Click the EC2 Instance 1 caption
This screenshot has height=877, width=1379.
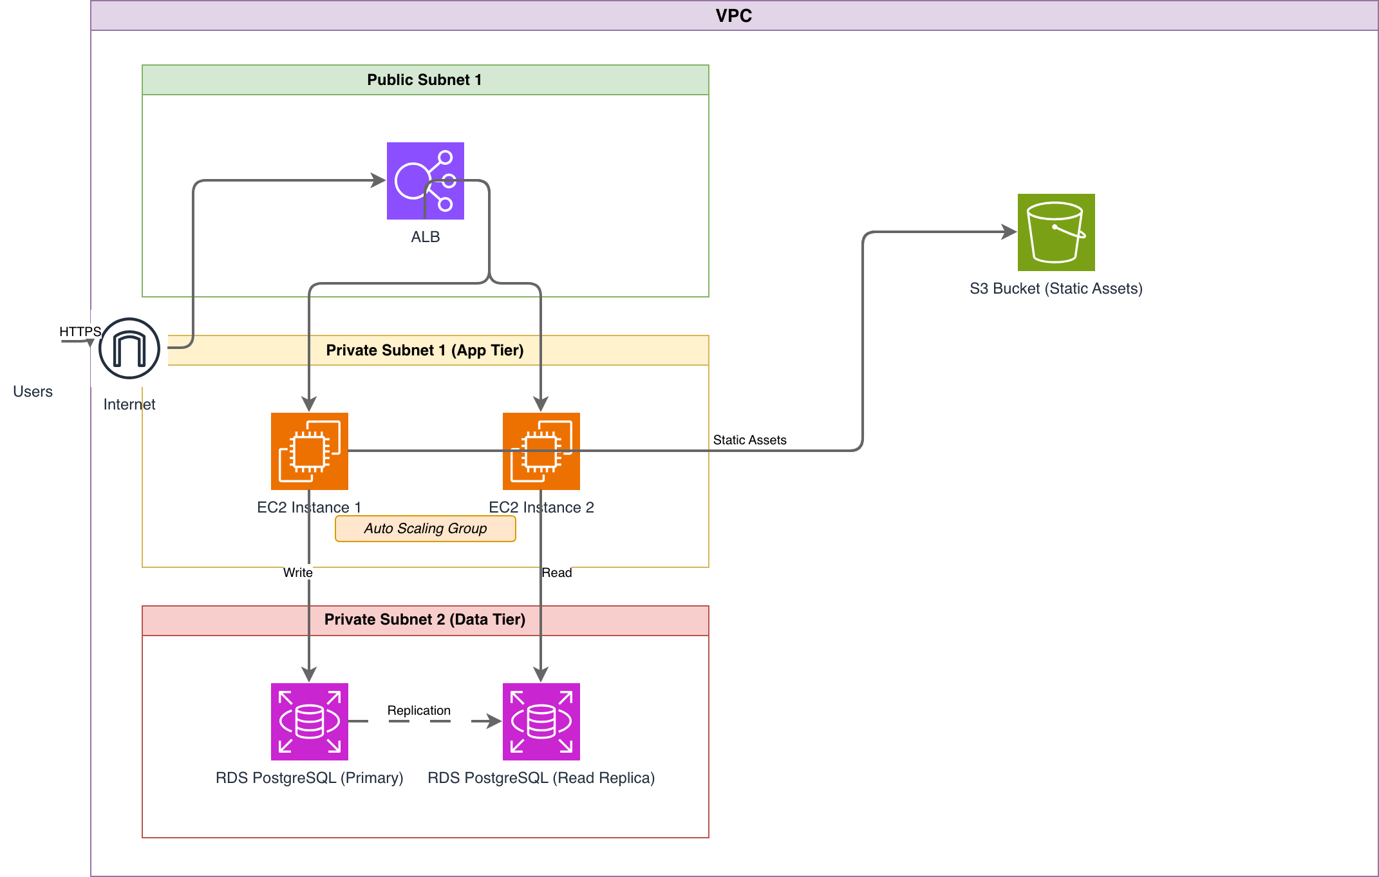(309, 507)
